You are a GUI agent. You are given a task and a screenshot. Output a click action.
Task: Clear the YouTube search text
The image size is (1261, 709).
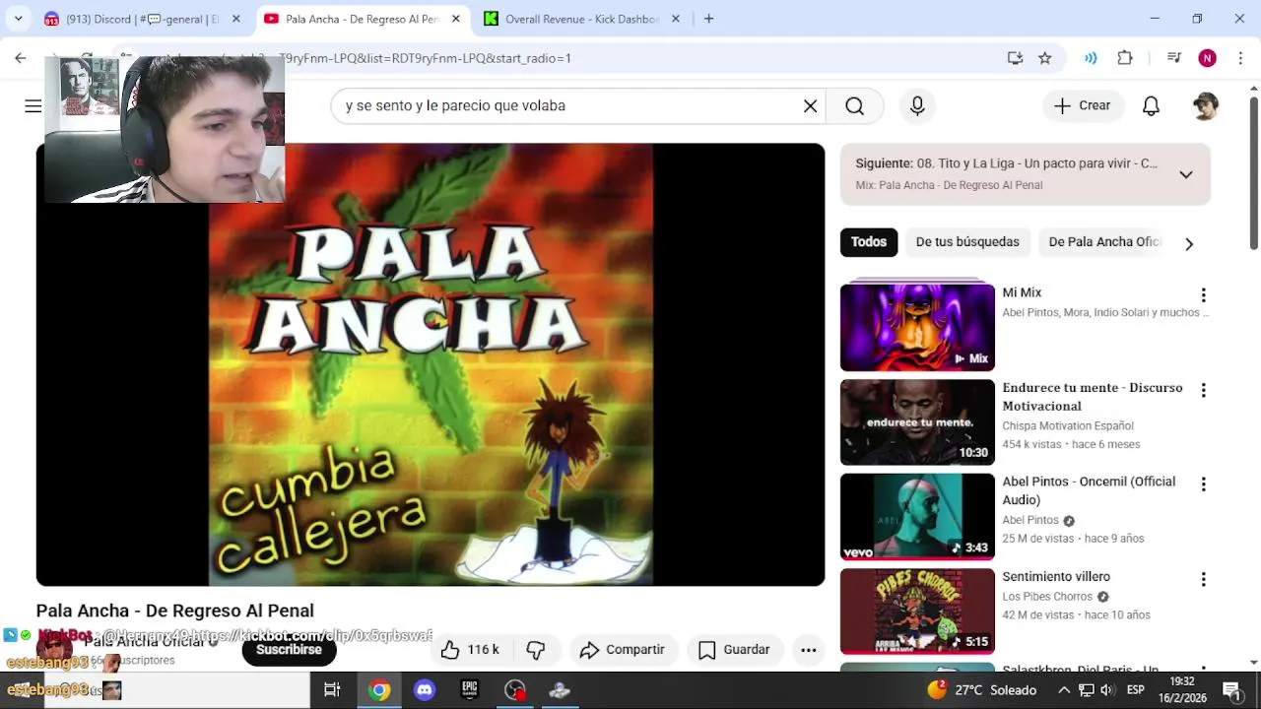coord(810,106)
